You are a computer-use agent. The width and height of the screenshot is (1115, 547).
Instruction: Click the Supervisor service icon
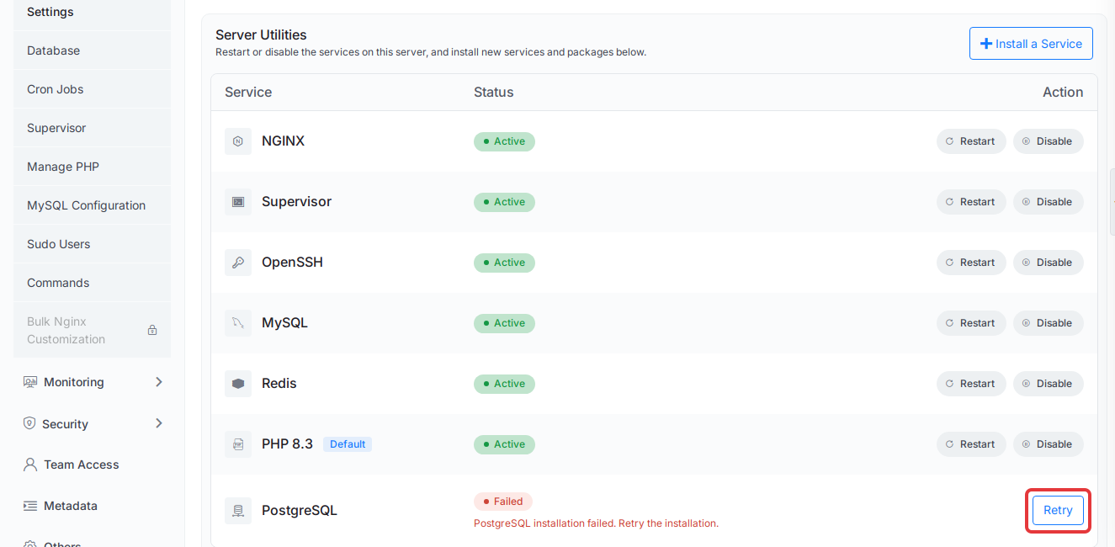[x=238, y=202]
